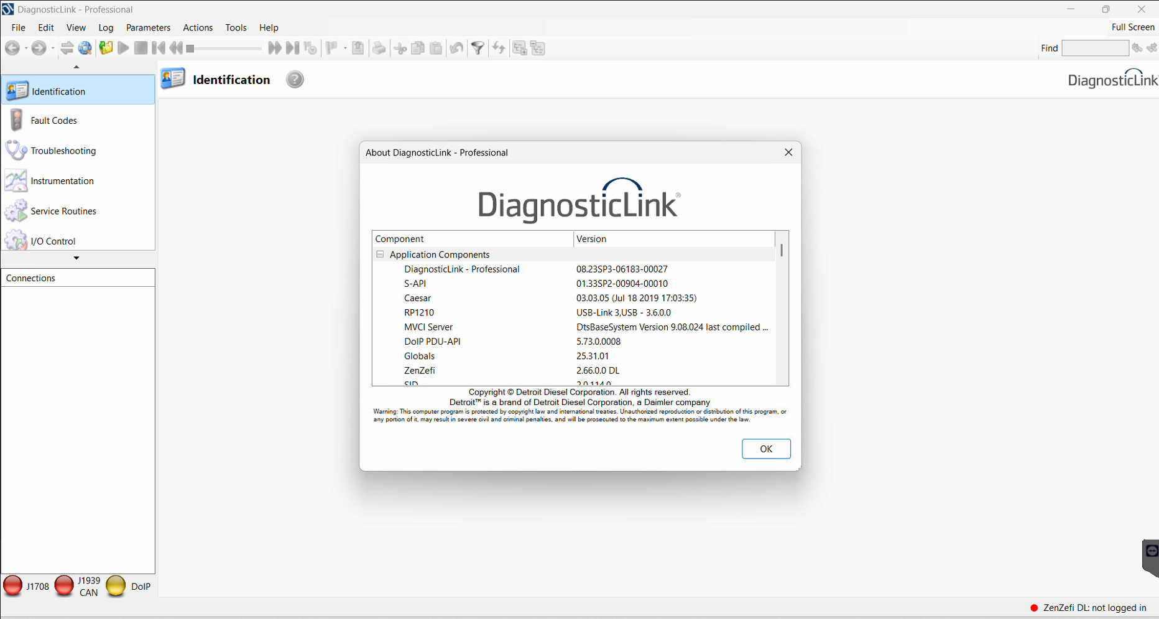Open the Actions menu
The image size is (1159, 619).
pyautogui.click(x=198, y=27)
